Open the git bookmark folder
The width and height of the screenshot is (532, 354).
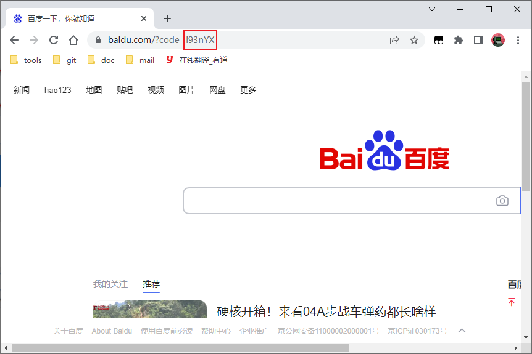(64, 60)
